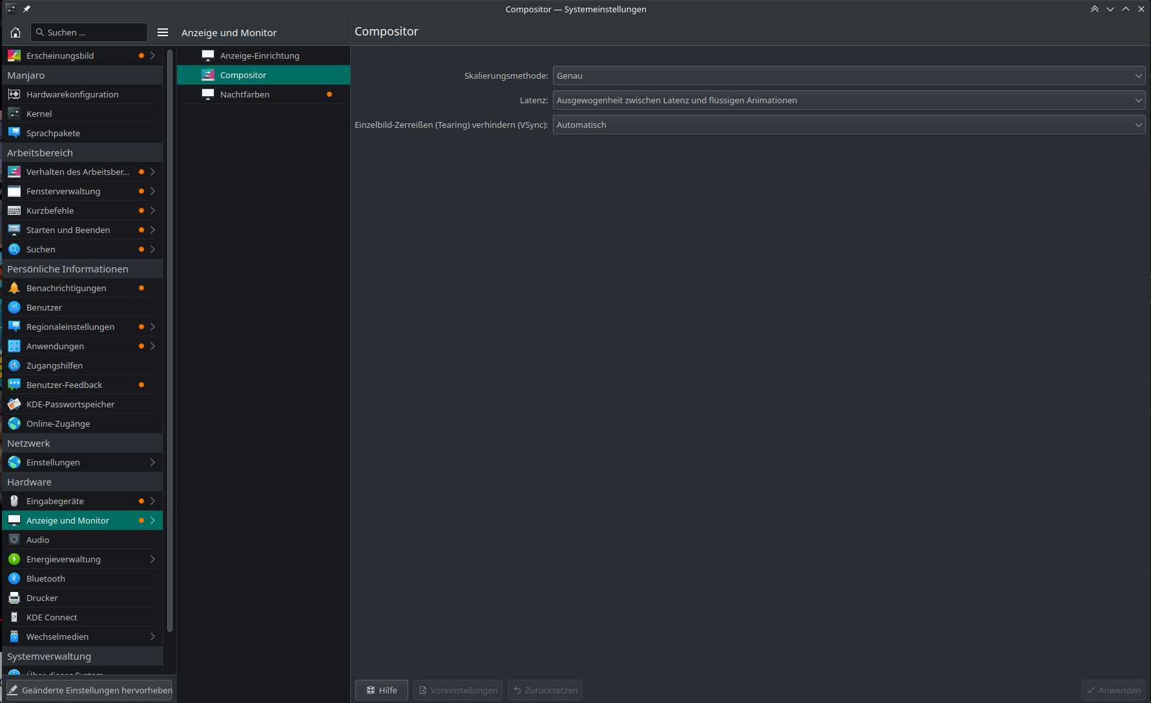1151x703 pixels.
Task: Click the Benachrichtigungen bell icon
Action: [x=14, y=288]
